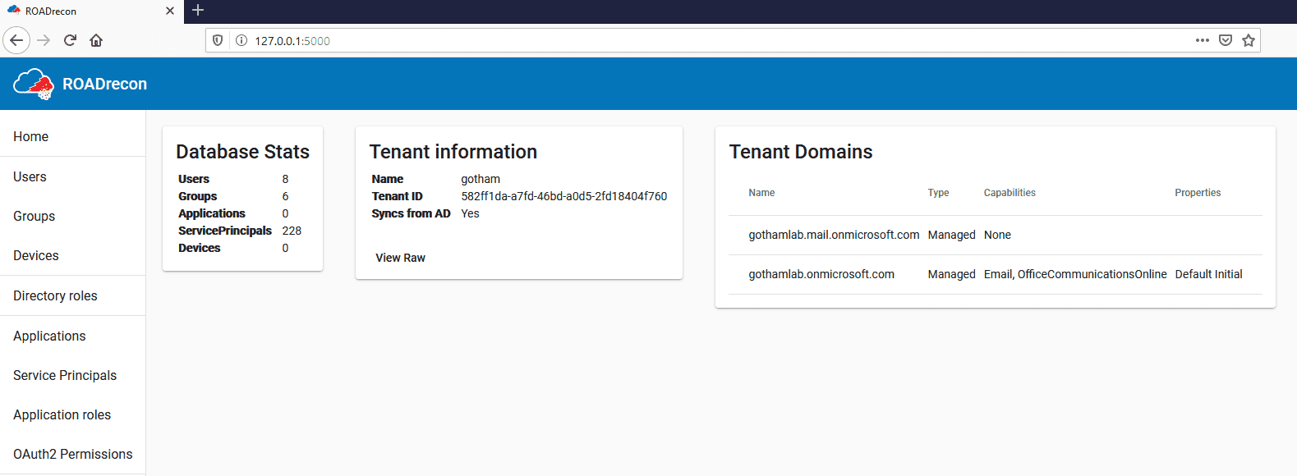Reload the page with the refresh icon

coord(71,40)
